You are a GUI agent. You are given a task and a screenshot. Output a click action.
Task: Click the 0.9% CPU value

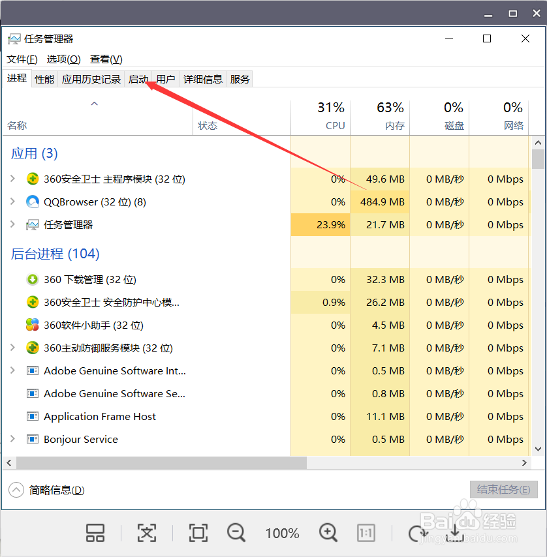click(334, 302)
